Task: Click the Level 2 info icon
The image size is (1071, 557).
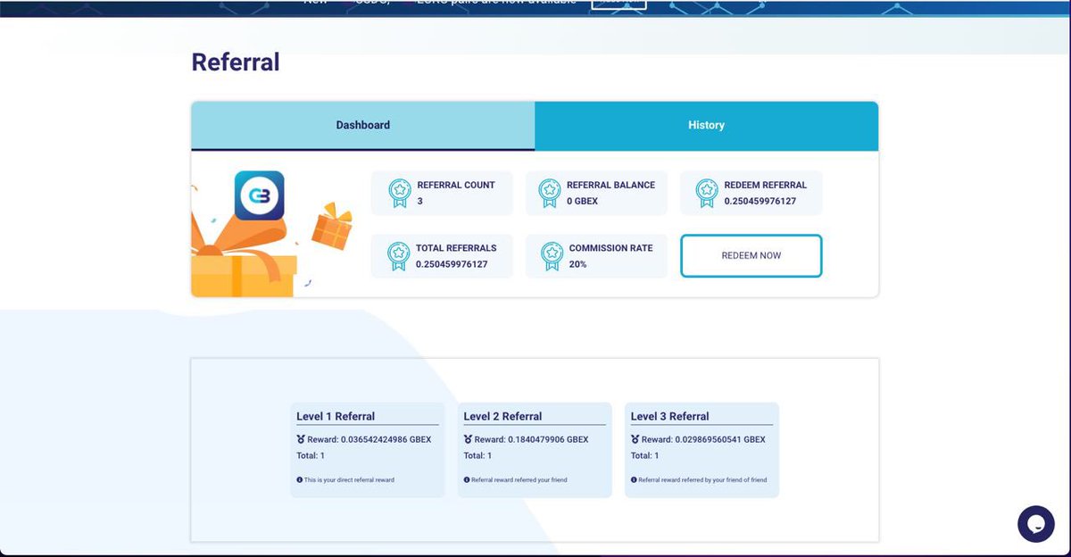Action: 466,479
